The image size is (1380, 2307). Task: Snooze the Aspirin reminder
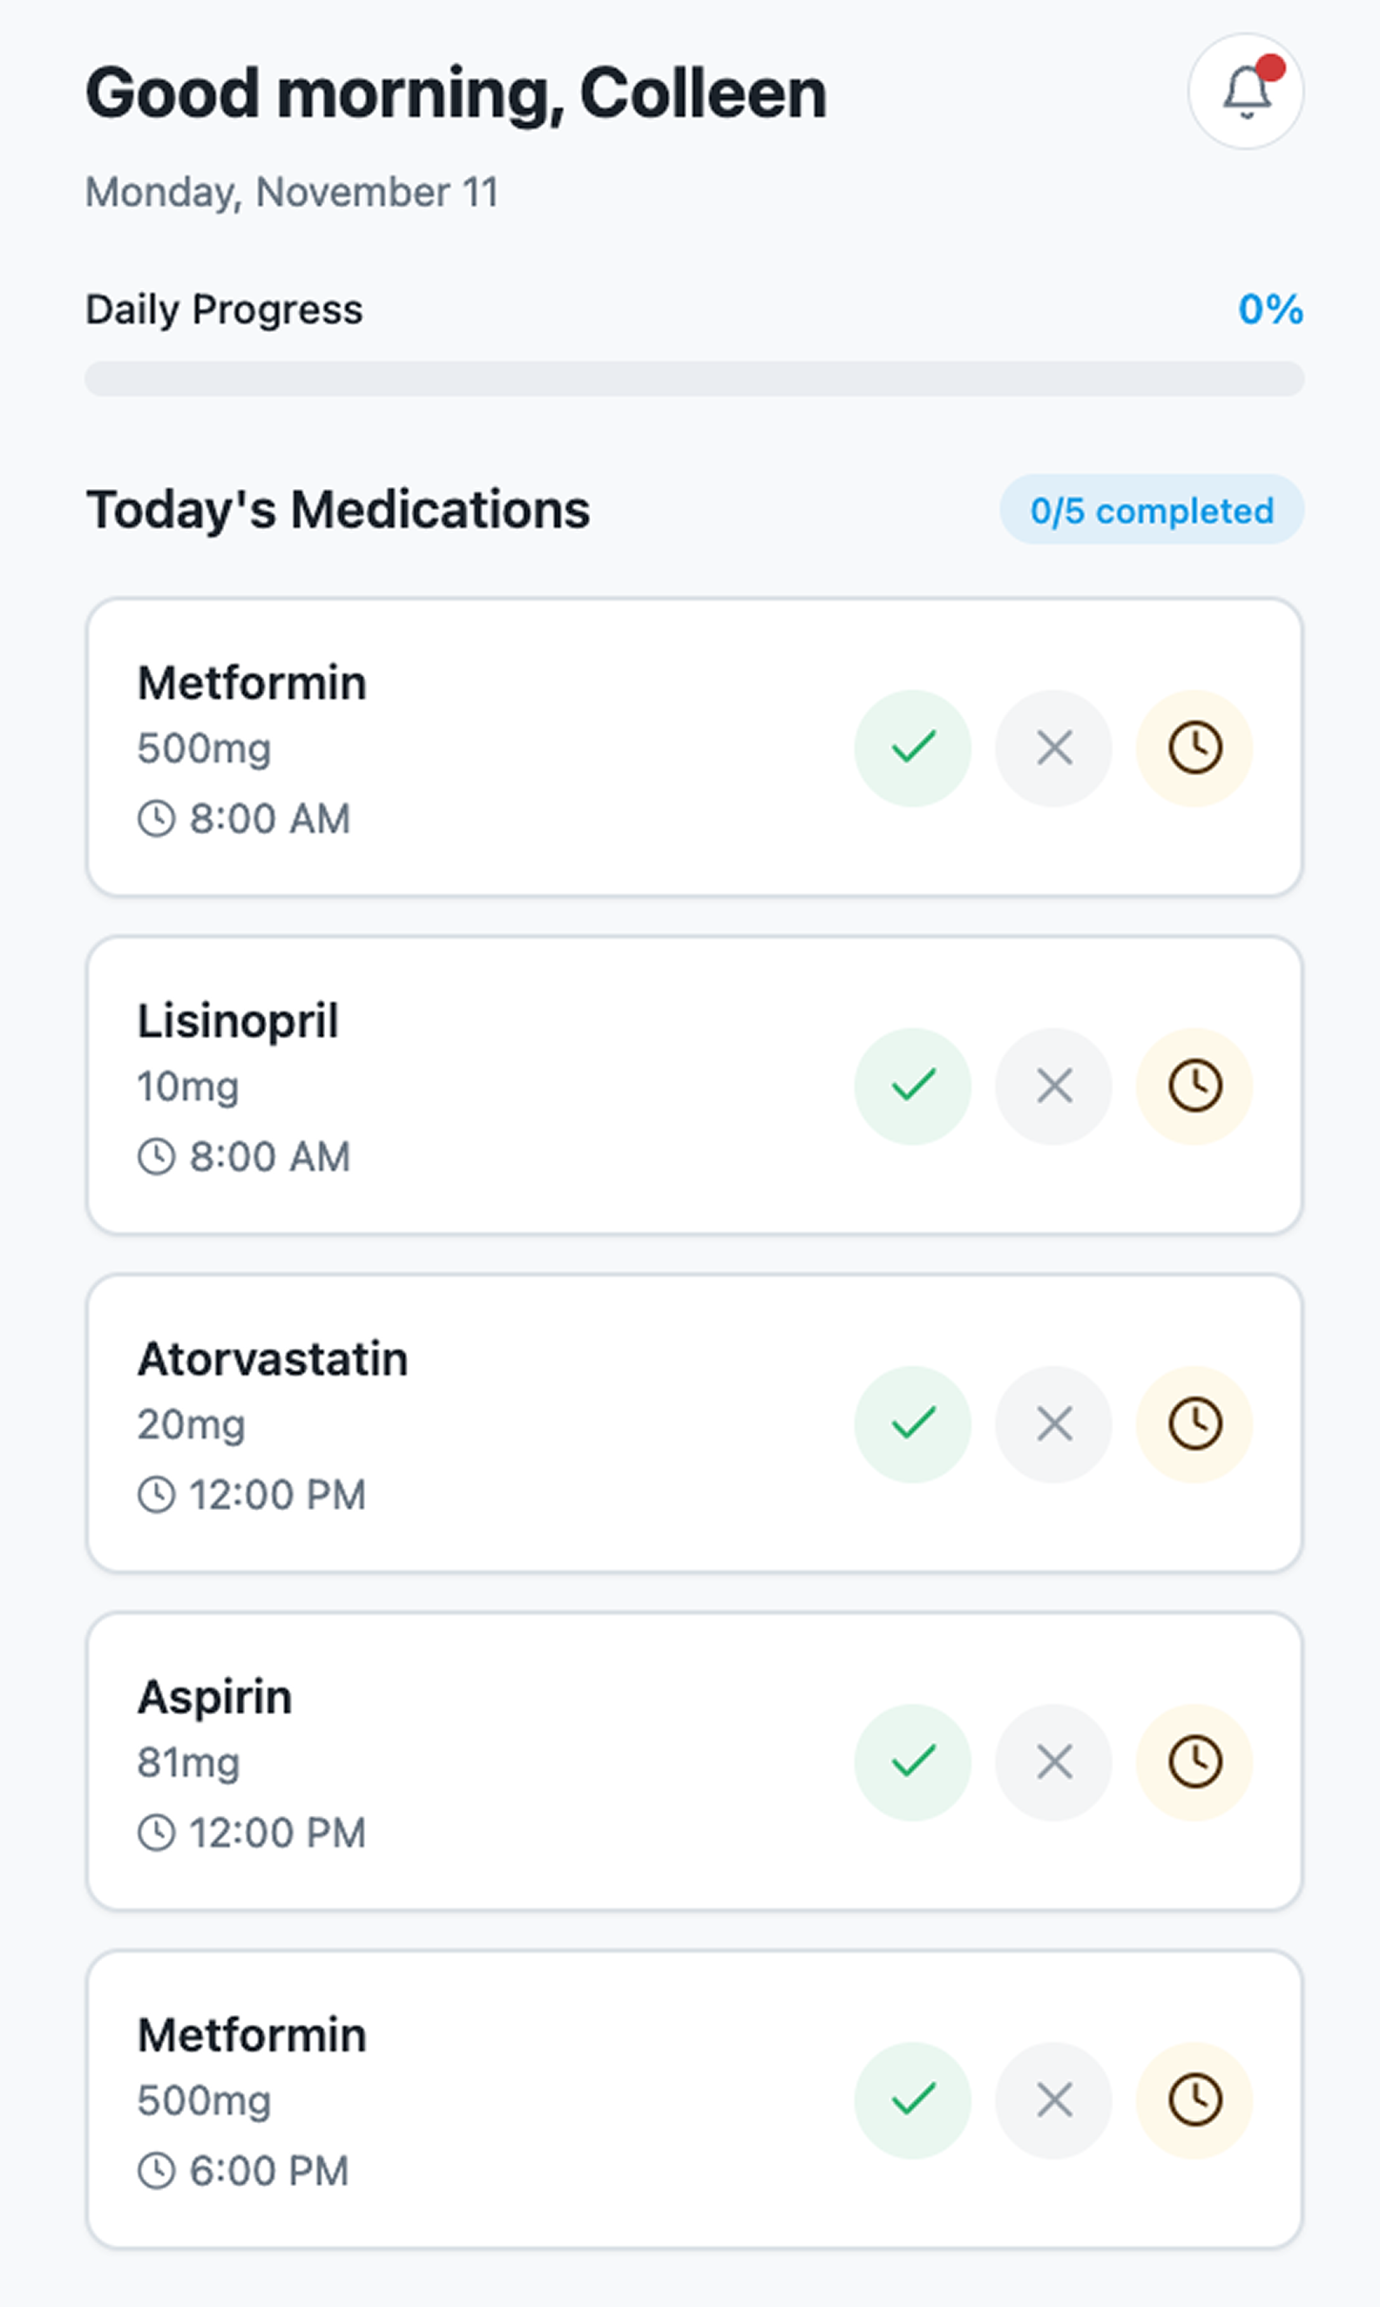(x=1194, y=1762)
